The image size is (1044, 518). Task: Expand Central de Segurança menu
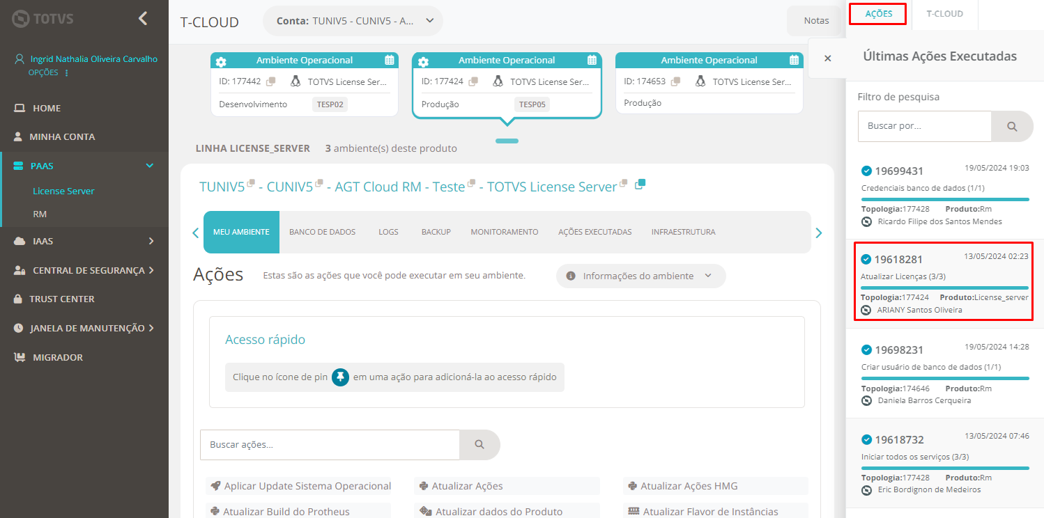click(151, 270)
